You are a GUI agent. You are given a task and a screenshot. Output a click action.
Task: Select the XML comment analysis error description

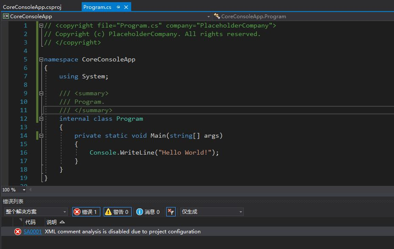coord(123,232)
